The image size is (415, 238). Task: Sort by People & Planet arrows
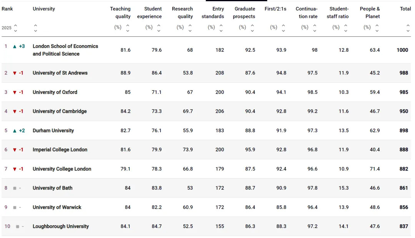[x=377, y=28]
